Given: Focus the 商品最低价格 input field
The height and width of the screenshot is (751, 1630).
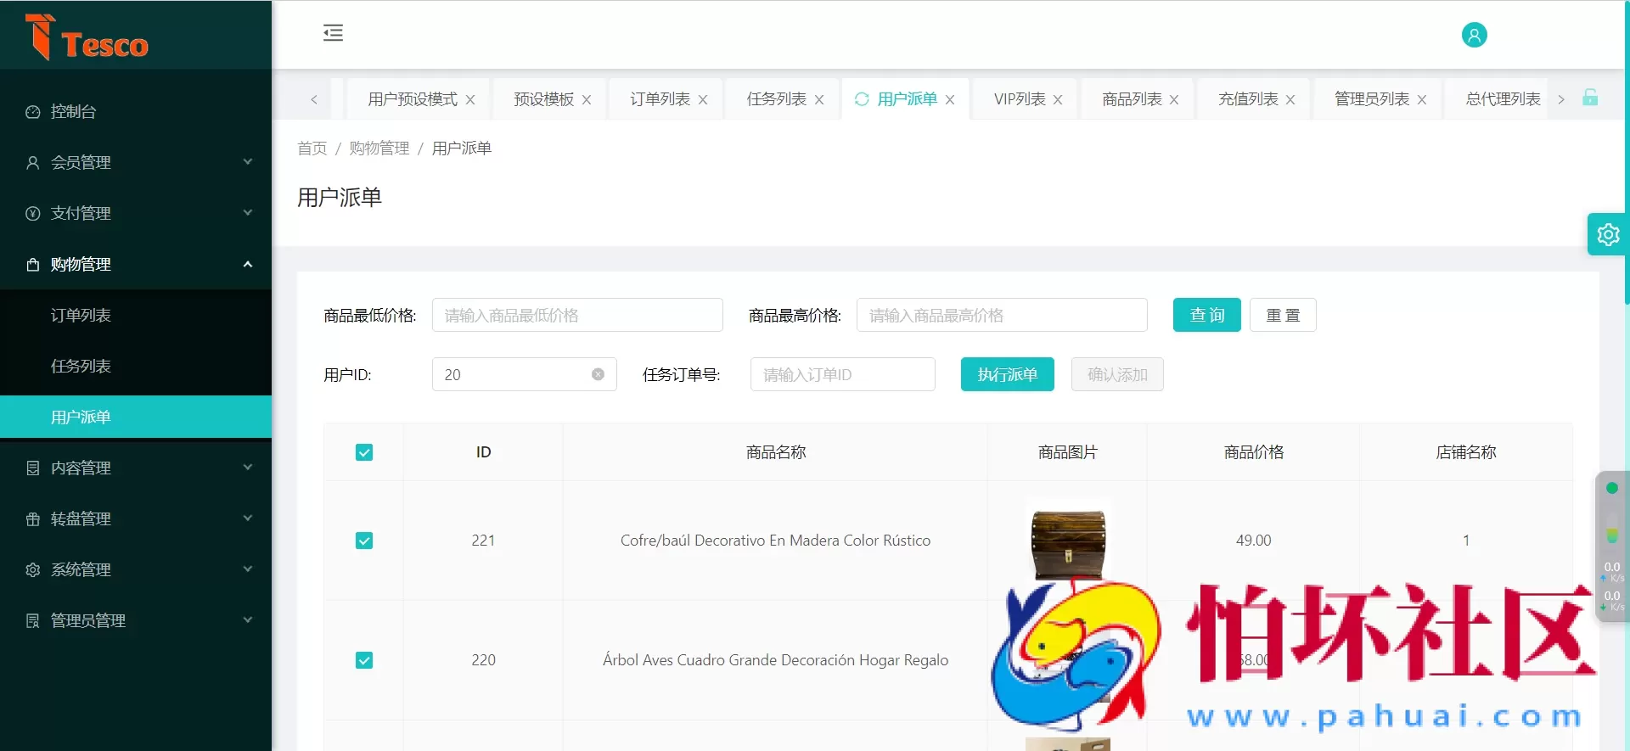Looking at the screenshot, I should 577,315.
